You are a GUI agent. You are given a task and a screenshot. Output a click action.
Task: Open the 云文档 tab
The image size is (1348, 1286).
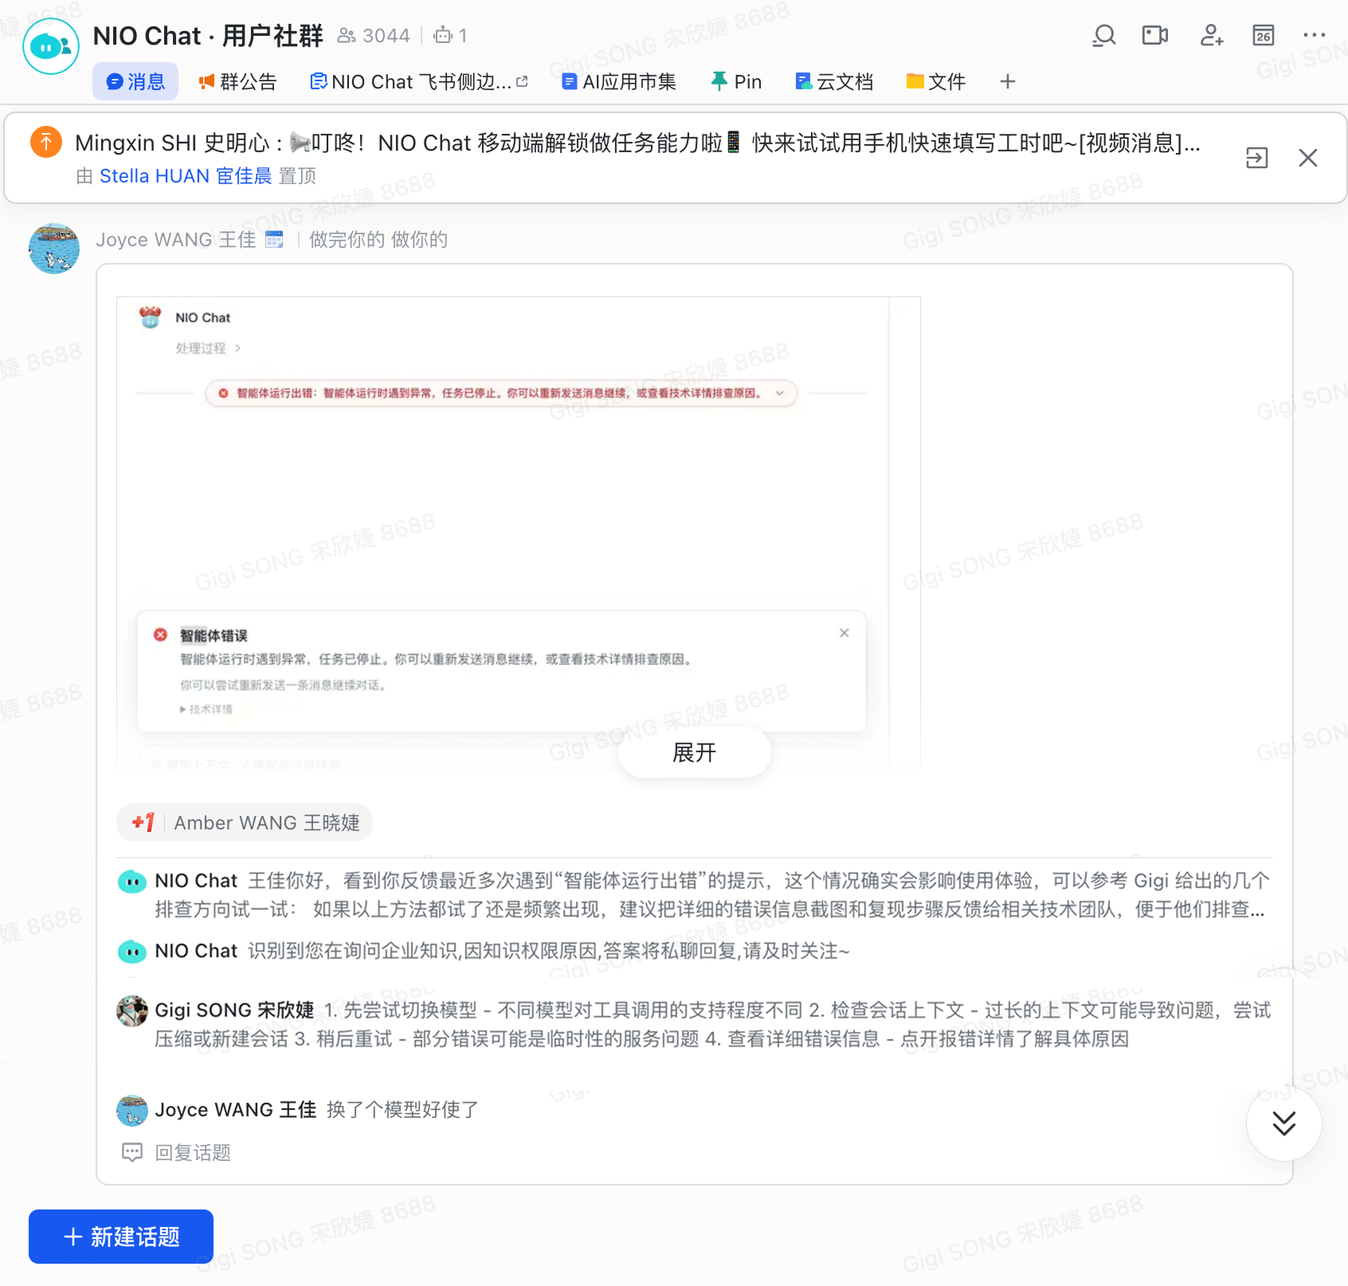(x=835, y=81)
